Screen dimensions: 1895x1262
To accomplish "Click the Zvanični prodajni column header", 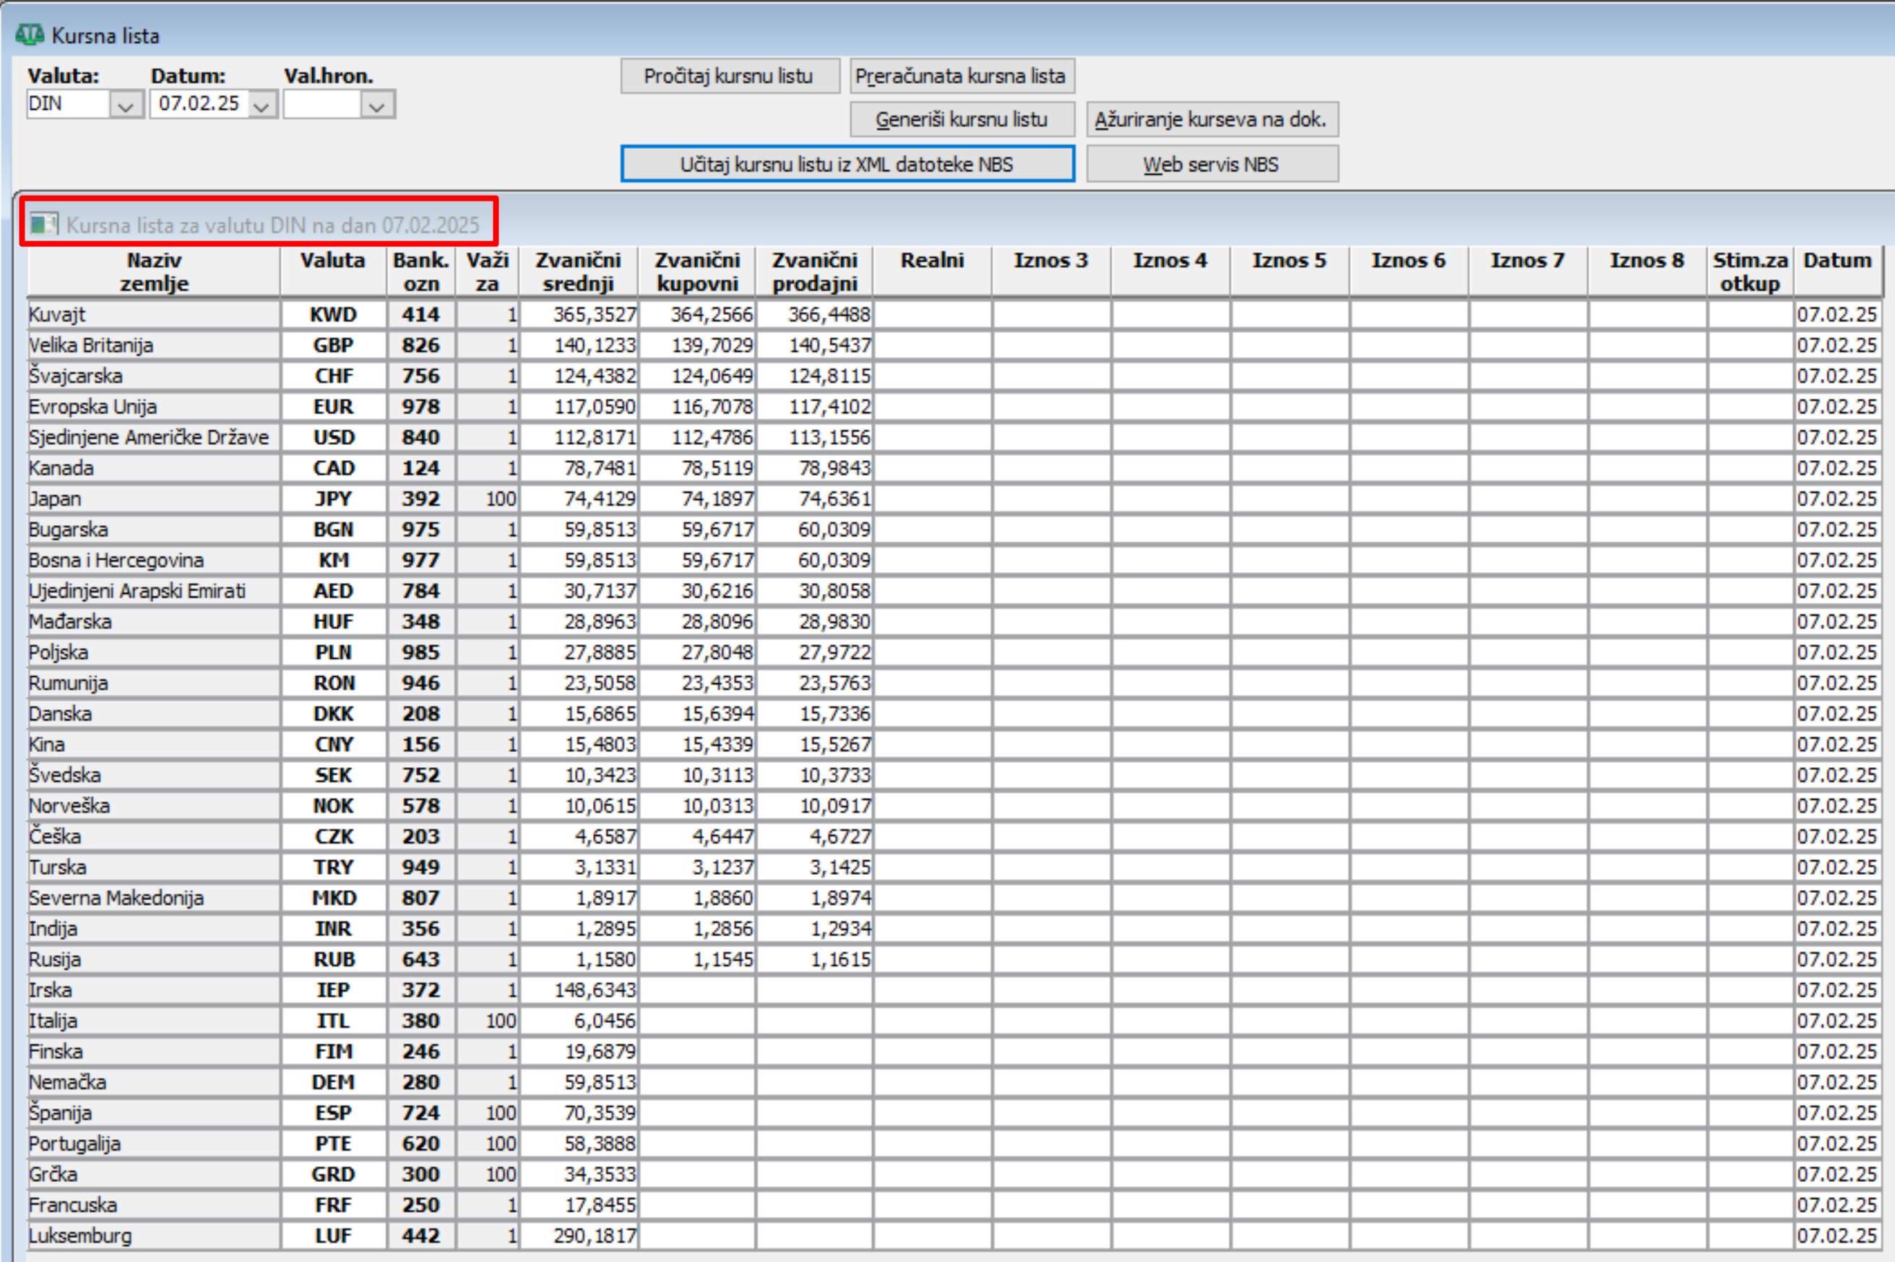I will tap(815, 272).
